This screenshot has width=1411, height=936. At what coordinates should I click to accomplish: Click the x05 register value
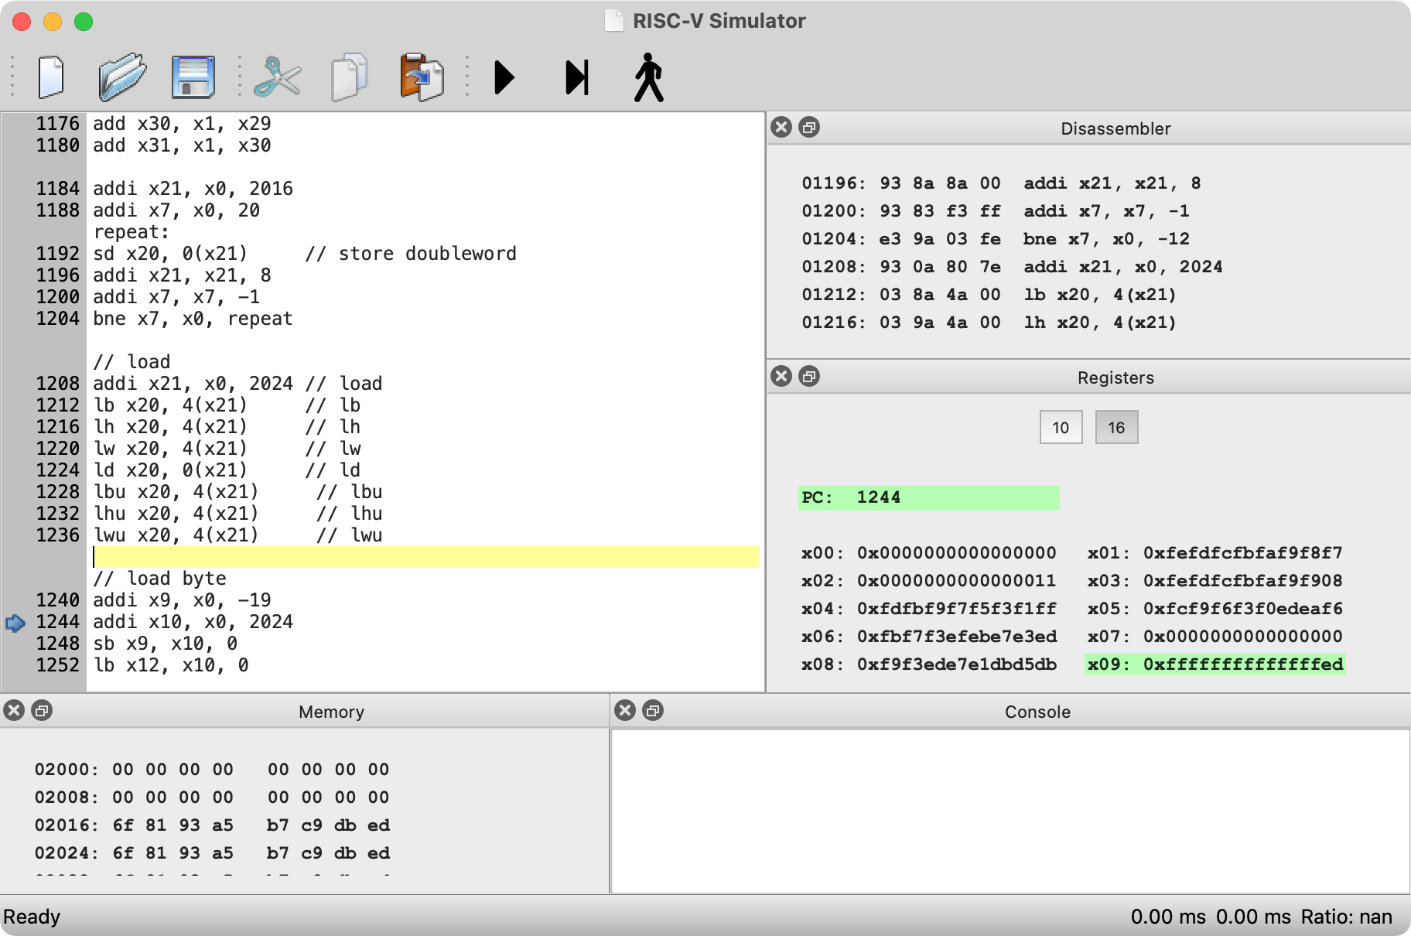point(1243,609)
